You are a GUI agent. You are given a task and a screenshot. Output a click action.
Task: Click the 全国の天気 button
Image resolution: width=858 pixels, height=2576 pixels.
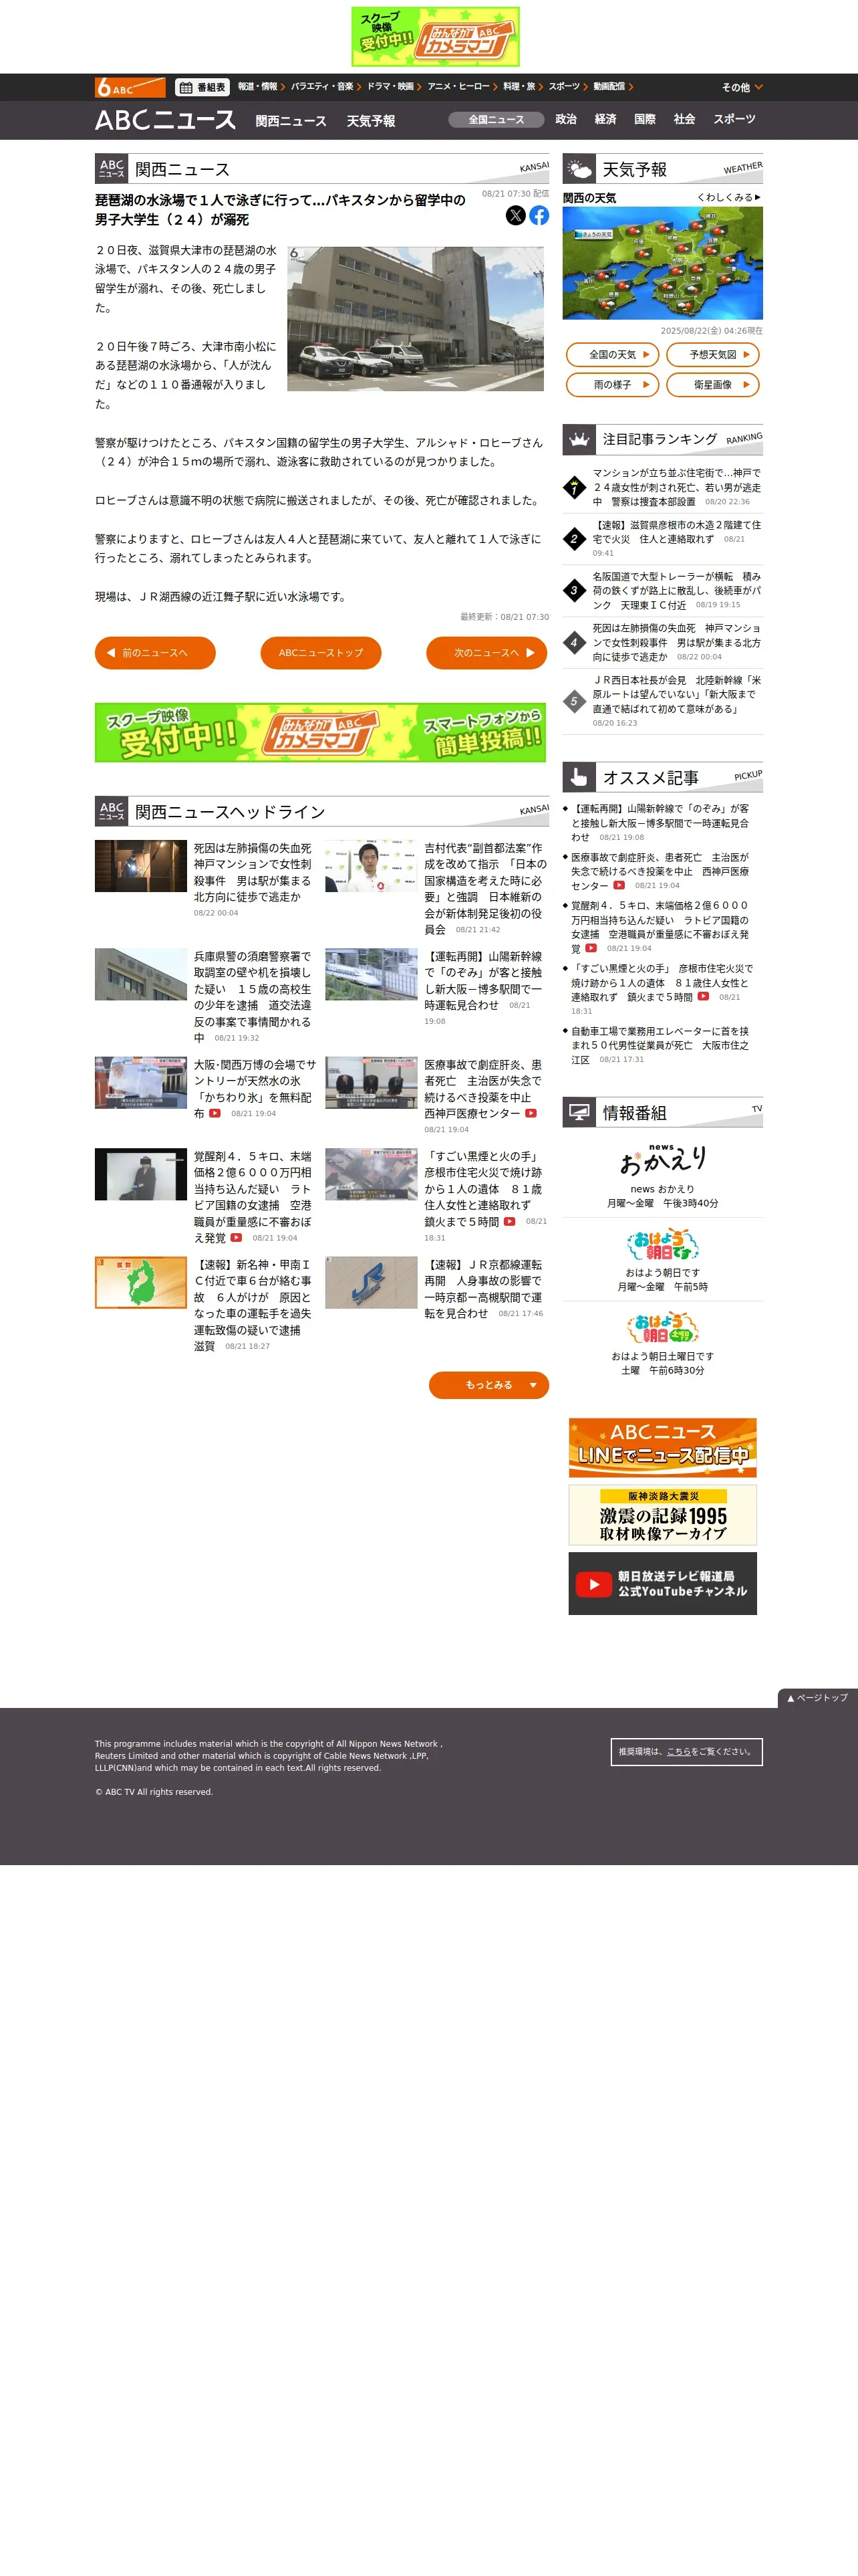612,355
